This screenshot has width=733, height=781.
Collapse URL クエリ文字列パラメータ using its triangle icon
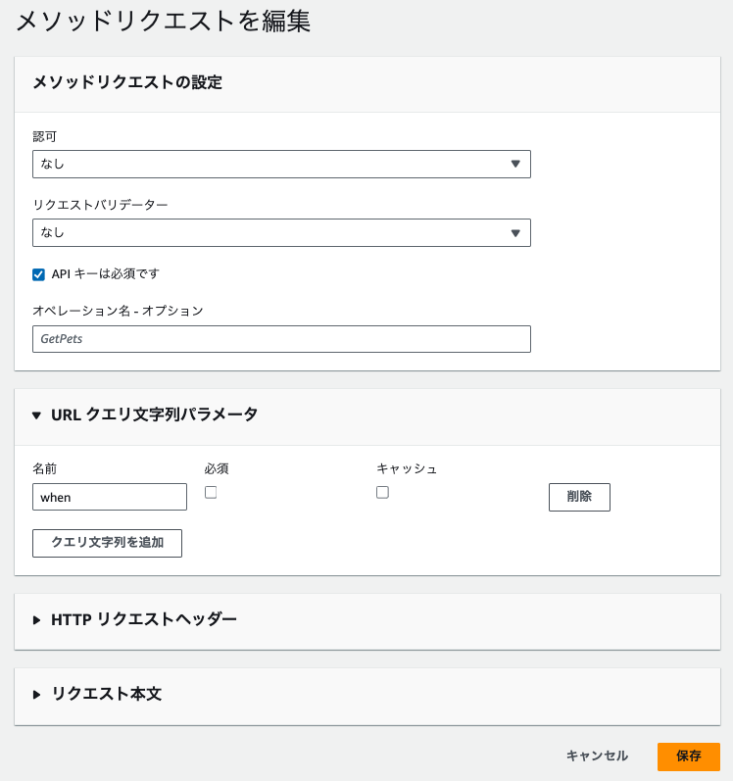(37, 415)
